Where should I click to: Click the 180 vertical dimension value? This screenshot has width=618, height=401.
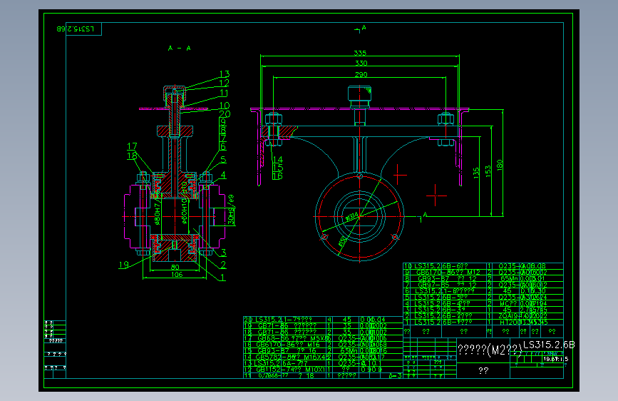coord(500,165)
